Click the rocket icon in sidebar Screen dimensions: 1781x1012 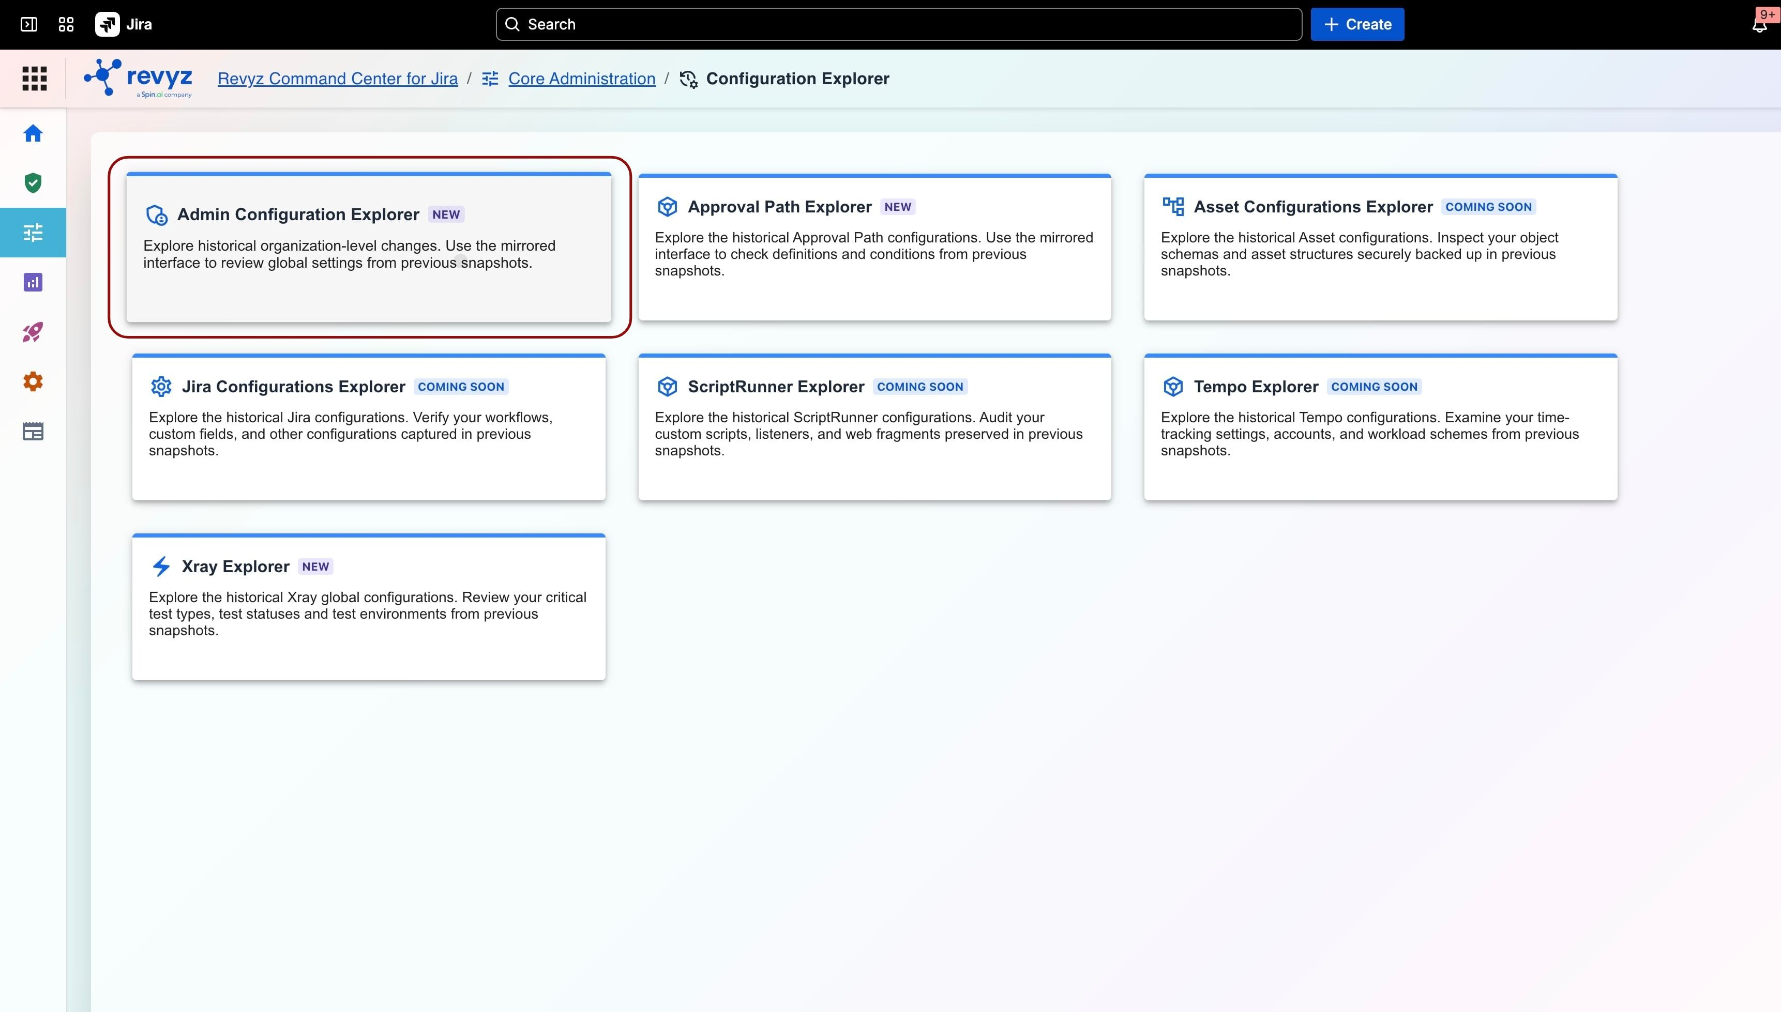33,332
